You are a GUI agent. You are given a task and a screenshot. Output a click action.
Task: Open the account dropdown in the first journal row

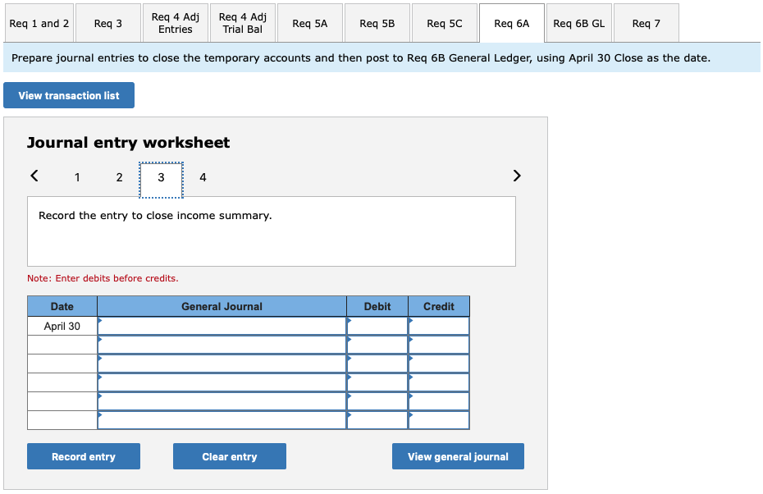[222, 325]
